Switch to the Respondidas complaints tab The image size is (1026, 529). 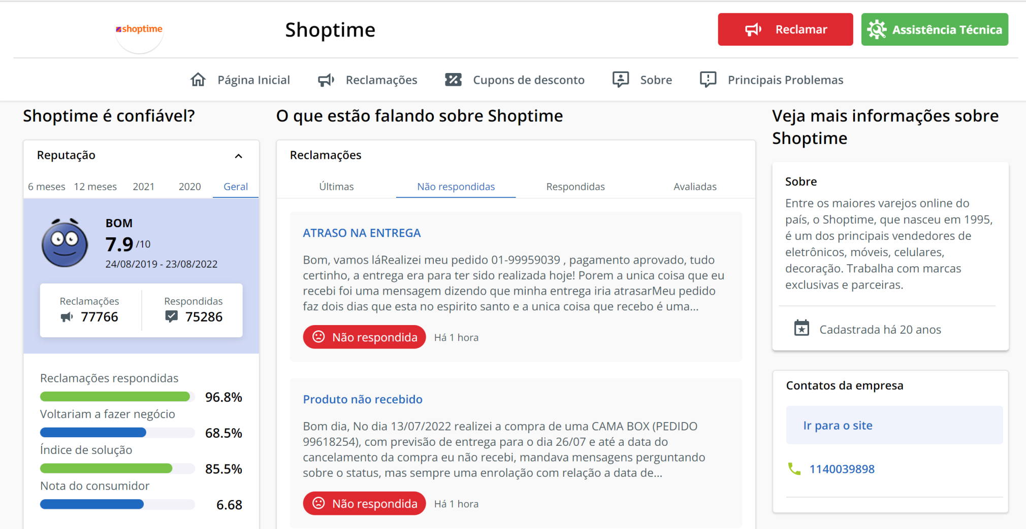(575, 187)
